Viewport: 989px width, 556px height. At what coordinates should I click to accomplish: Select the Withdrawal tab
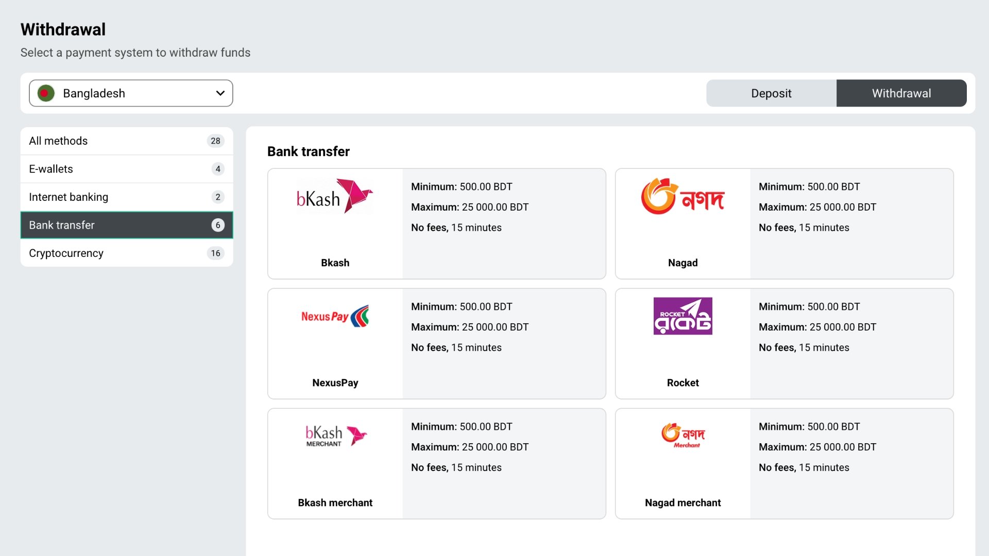coord(901,93)
